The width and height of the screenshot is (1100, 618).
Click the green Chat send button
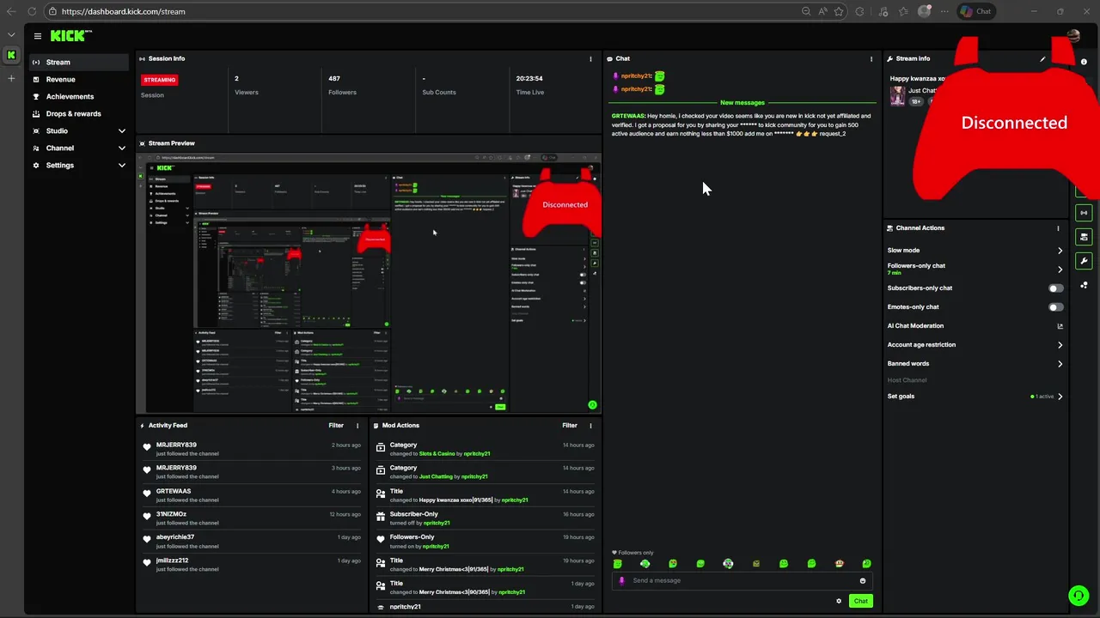[860, 601]
